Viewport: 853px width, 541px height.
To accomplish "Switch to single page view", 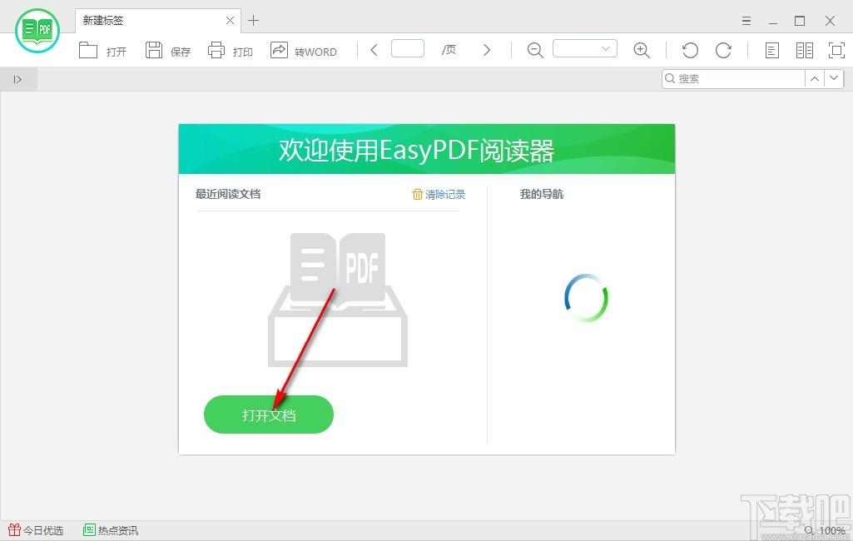I will click(x=772, y=51).
